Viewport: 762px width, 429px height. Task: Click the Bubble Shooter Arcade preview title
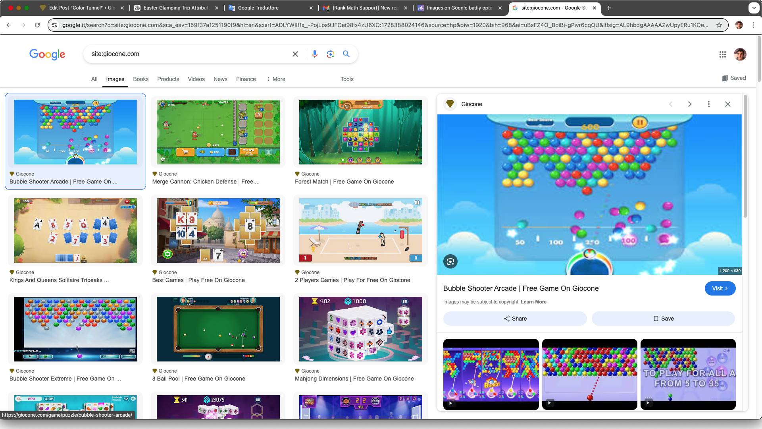click(x=521, y=288)
